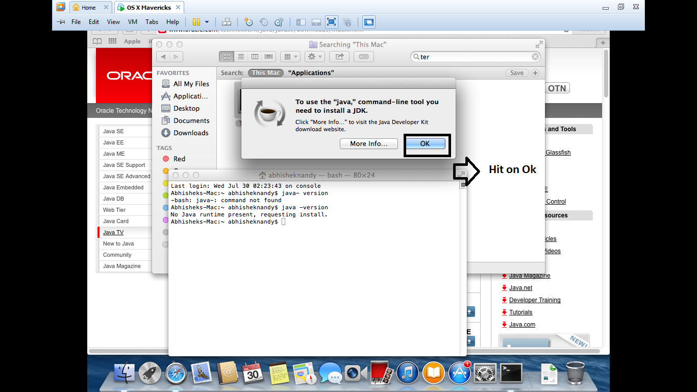This screenshot has height=392, width=697.
Task: Toggle the VMware thumbnail bar icon
Action: 316,22
